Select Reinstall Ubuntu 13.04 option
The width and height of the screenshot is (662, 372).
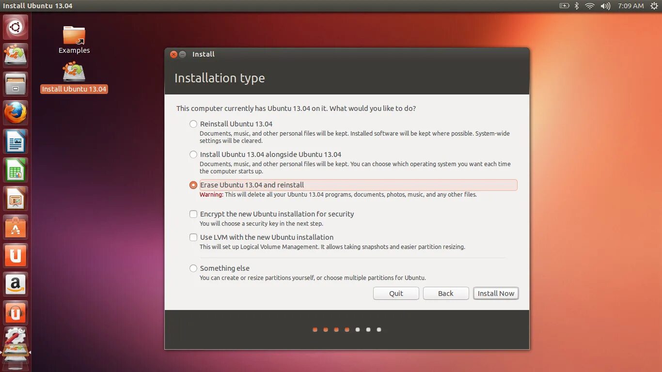point(193,124)
